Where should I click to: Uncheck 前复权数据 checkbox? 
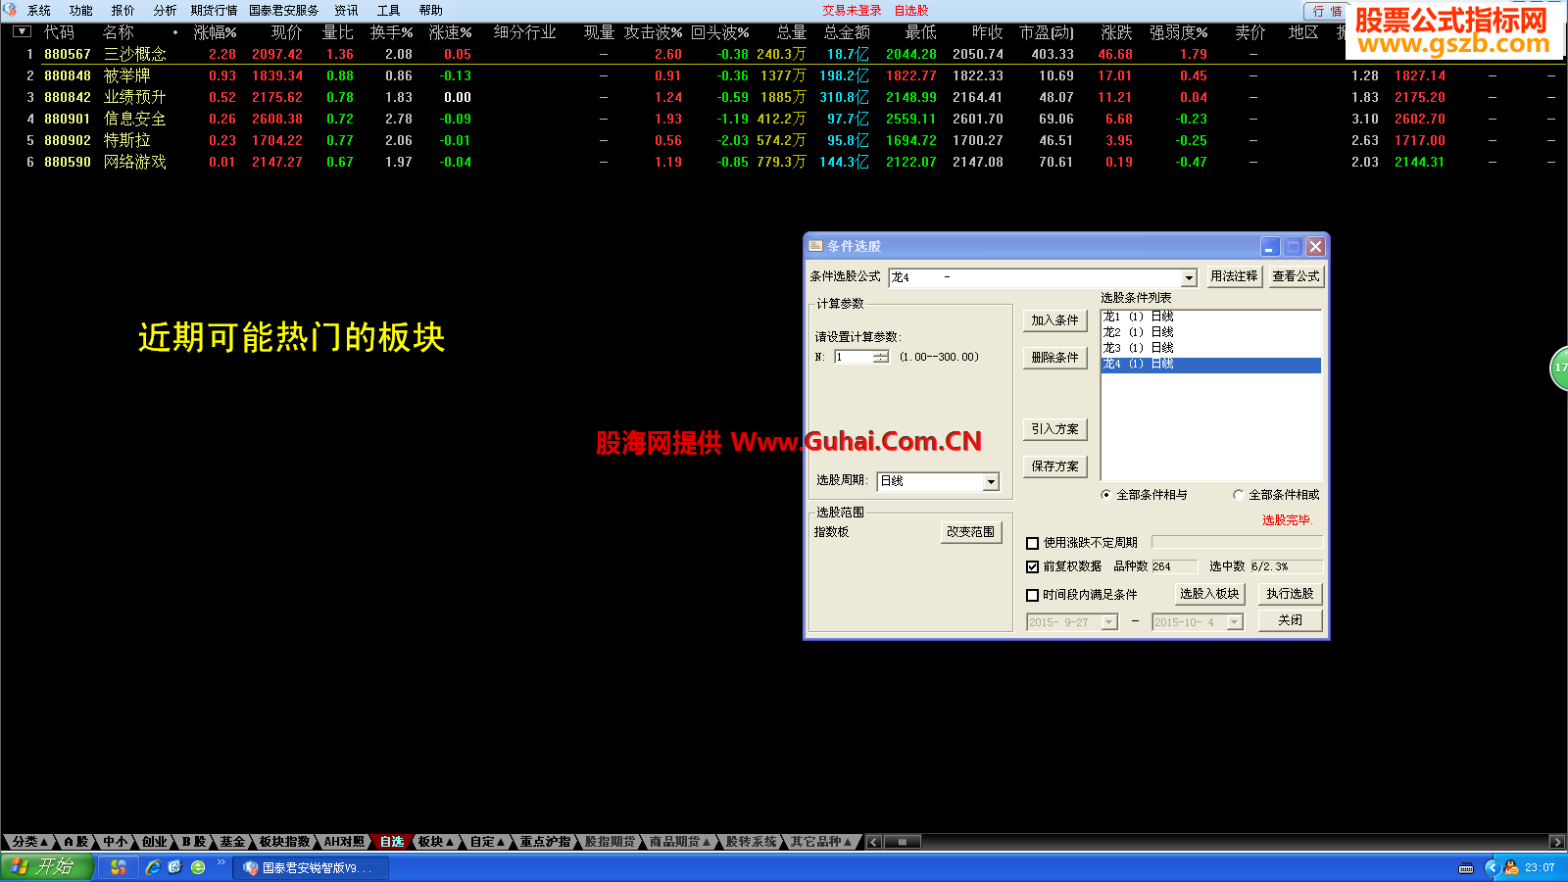point(1032,566)
